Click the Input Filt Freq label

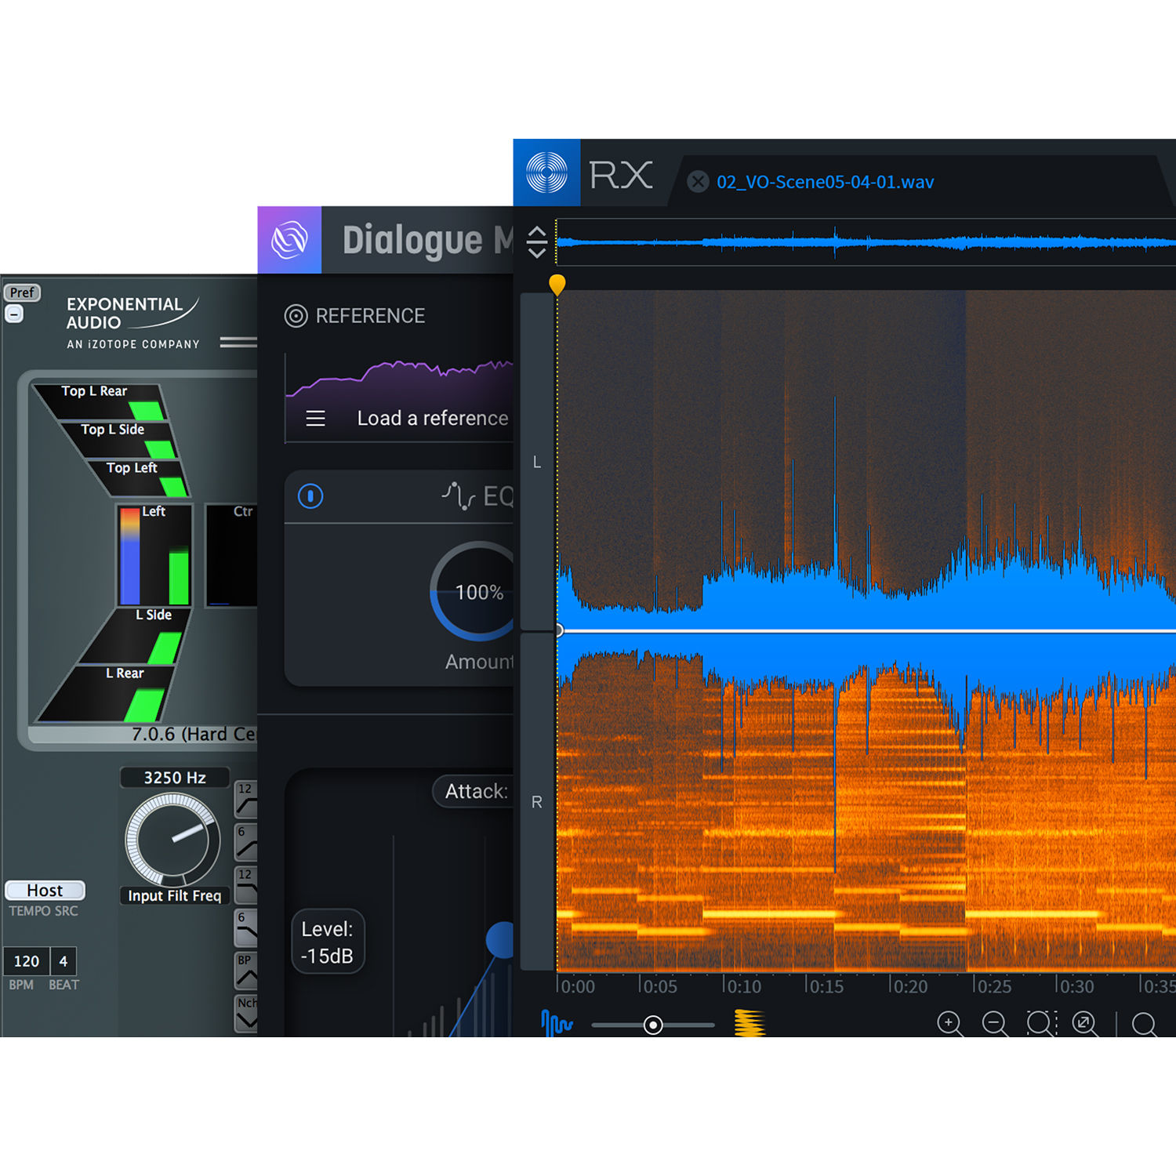pyautogui.click(x=175, y=895)
